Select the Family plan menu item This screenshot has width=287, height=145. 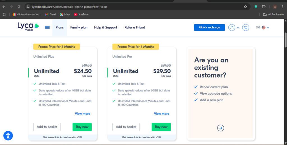tap(79, 27)
